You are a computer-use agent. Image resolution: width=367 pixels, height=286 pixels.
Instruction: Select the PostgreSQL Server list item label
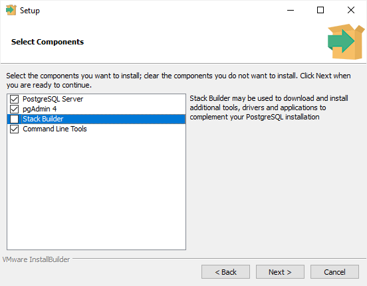(x=53, y=99)
